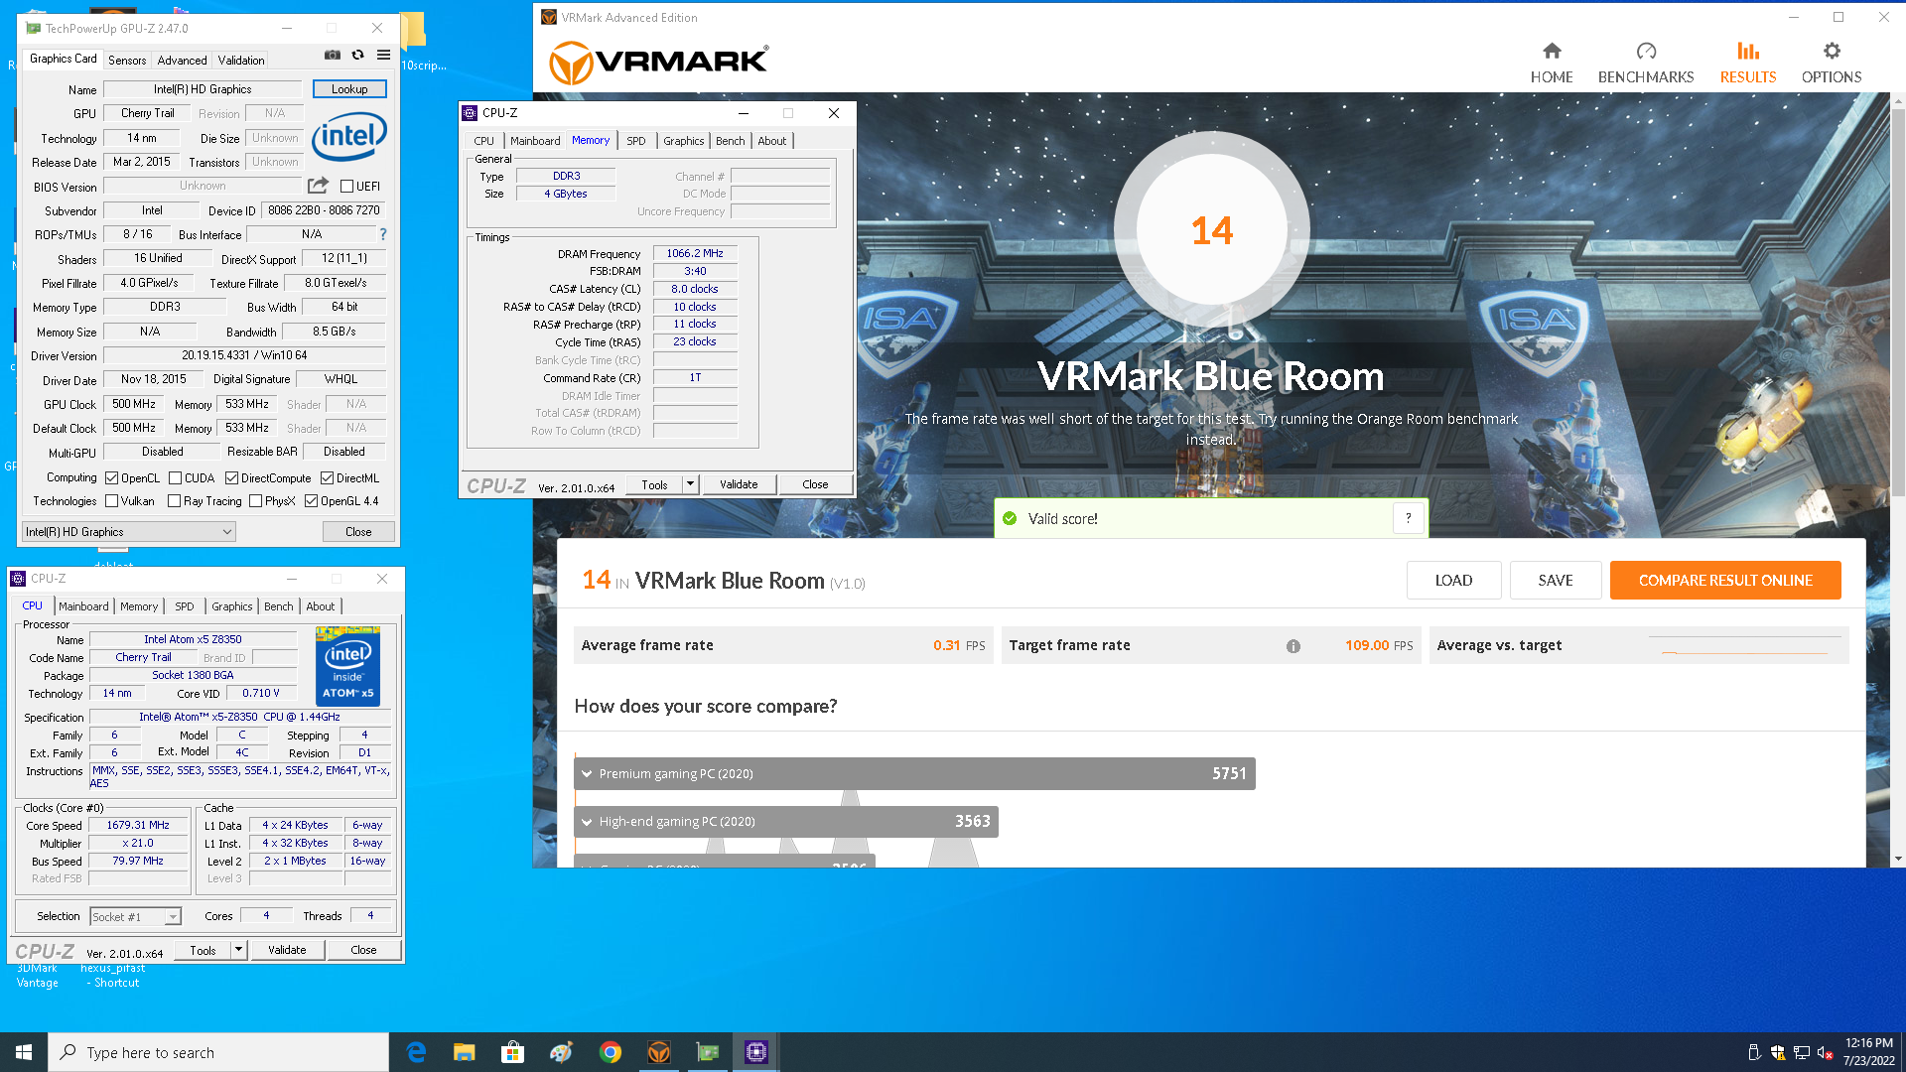Viewport: 1906px width, 1072px height.
Task: Take GPU-Z screenshot with camera icon
Action: tap(333, 55)
